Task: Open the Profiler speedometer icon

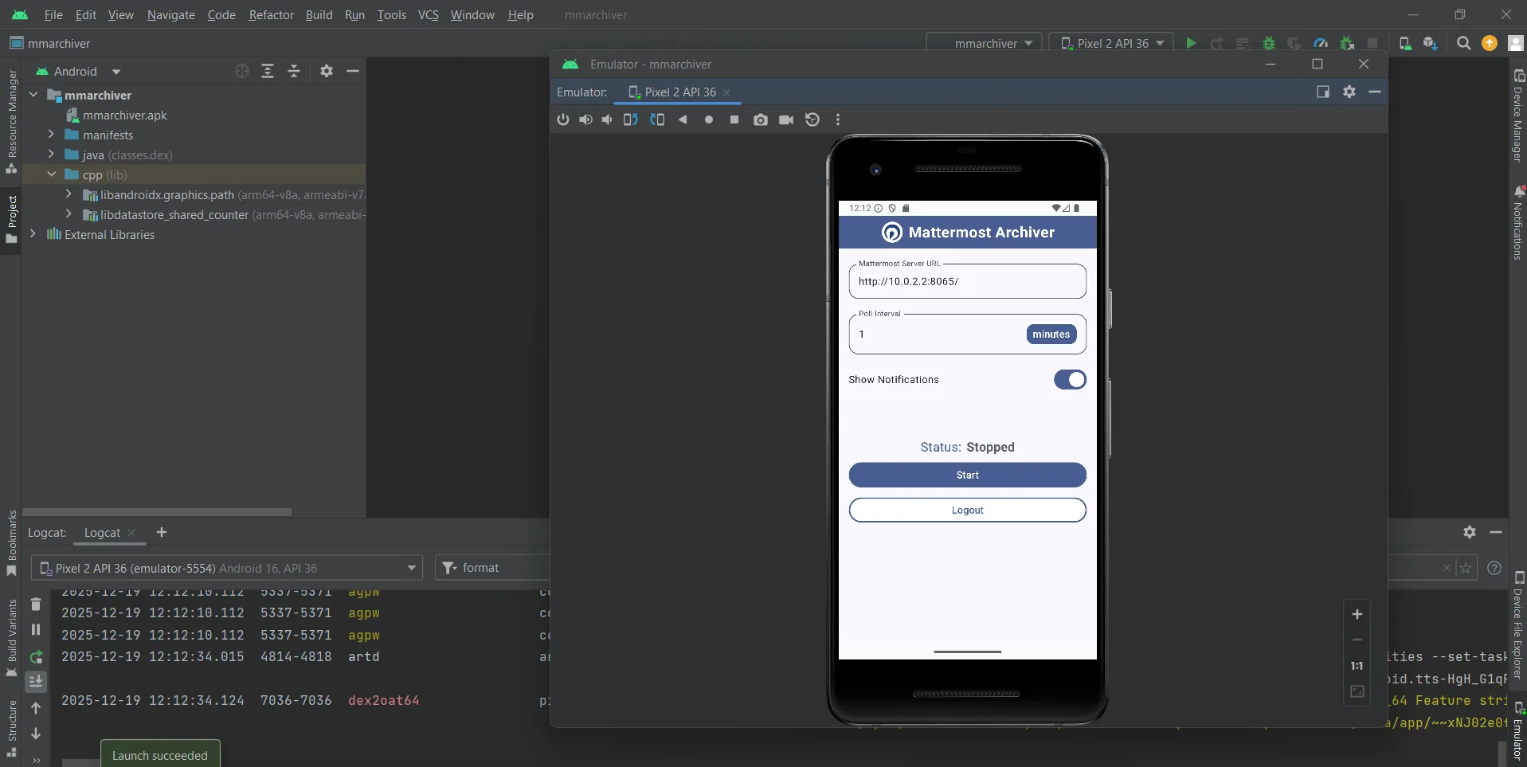Action: point(1321,43)
